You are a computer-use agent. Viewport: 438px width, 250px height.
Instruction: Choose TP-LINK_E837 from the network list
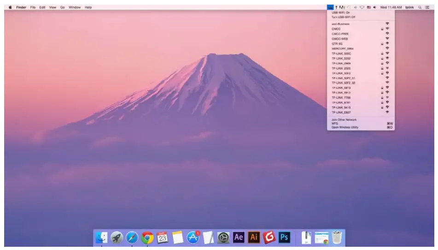click(x=341, y=112)
